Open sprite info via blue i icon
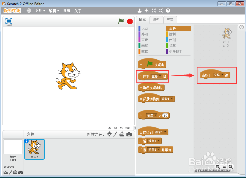 tap(26, 141)
